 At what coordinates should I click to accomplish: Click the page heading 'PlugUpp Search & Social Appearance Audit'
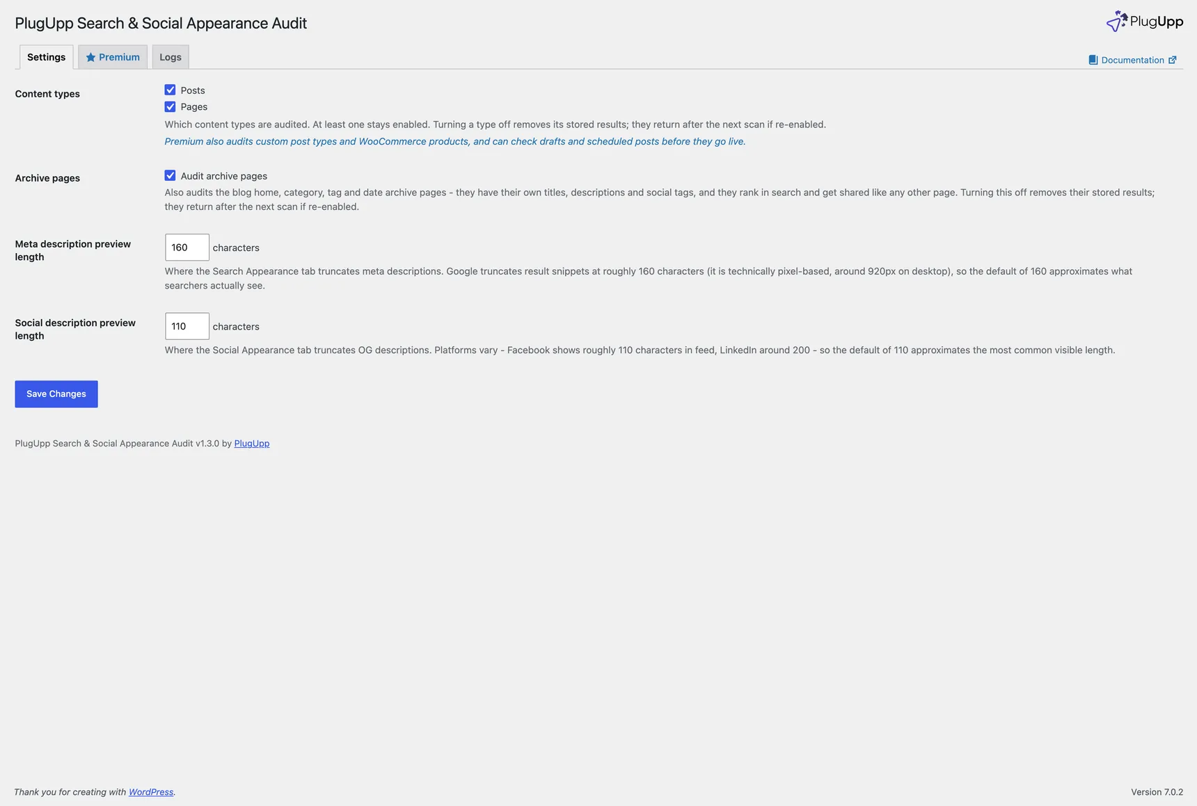tap(161, 23)
